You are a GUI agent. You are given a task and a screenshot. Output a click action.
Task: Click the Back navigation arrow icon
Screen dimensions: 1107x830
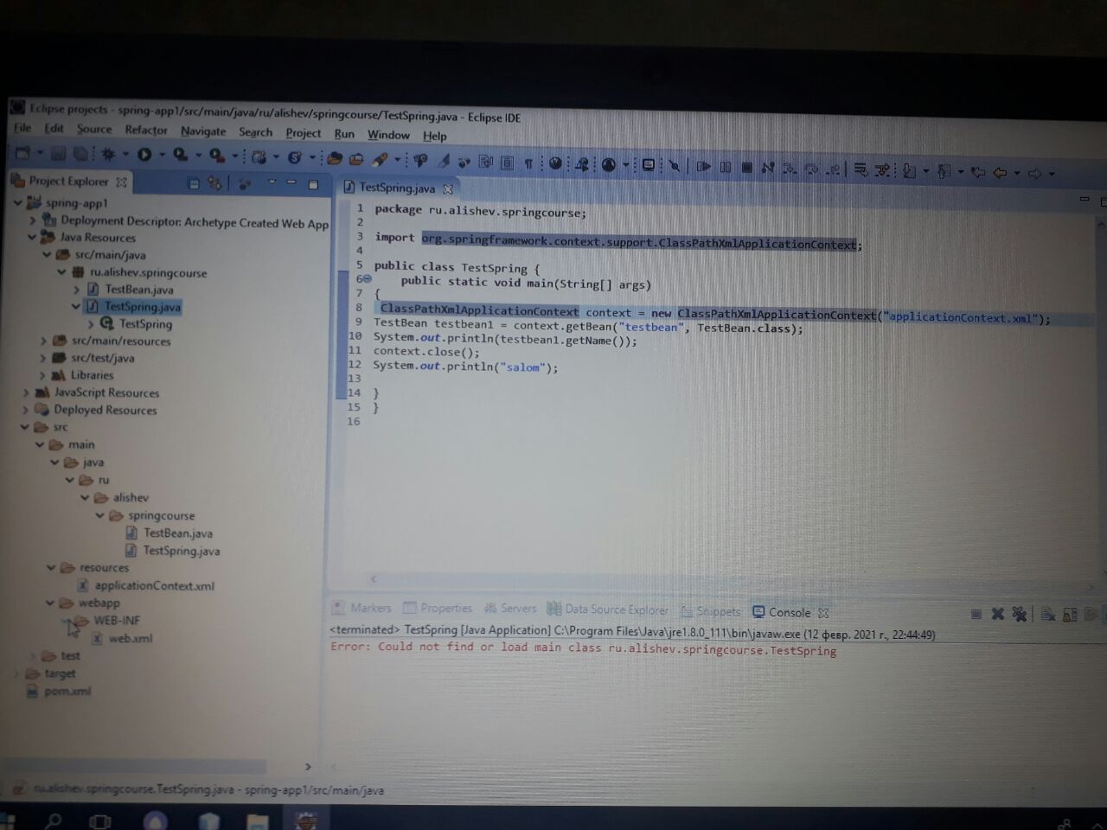click(x=1000, y=173)
